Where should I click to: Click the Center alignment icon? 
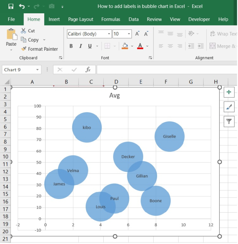point(170,46)
